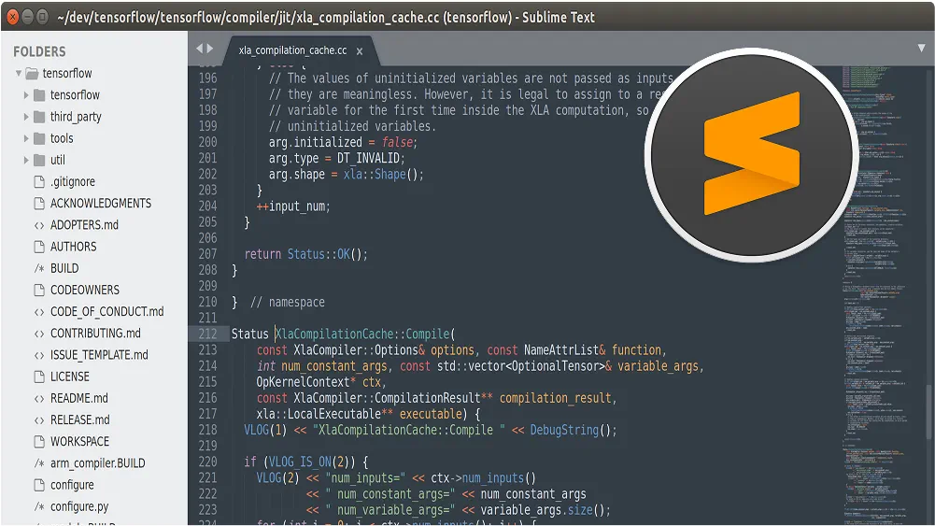Click "return Status::OK();" code line

point(305,254)
